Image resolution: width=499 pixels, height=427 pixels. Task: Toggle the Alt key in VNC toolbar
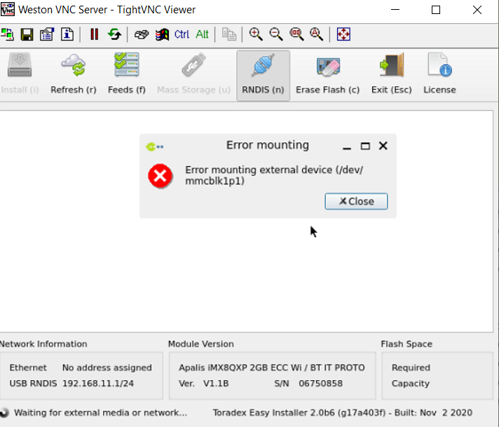click(x=202, y=34)
